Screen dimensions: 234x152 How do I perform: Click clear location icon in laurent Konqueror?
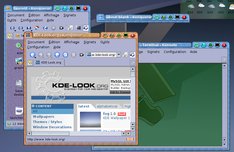pyautogui.click(x=62, y=28)
